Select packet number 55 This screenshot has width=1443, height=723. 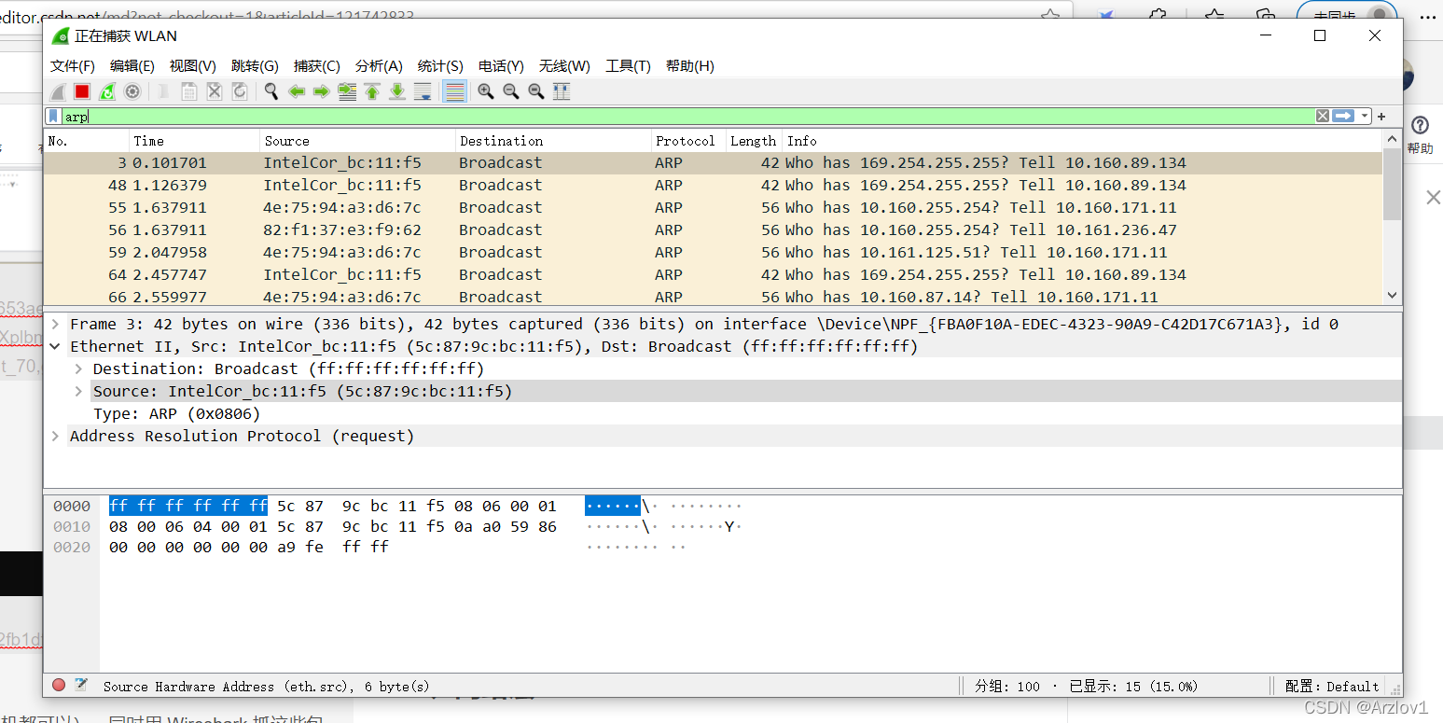click(714, 207)
